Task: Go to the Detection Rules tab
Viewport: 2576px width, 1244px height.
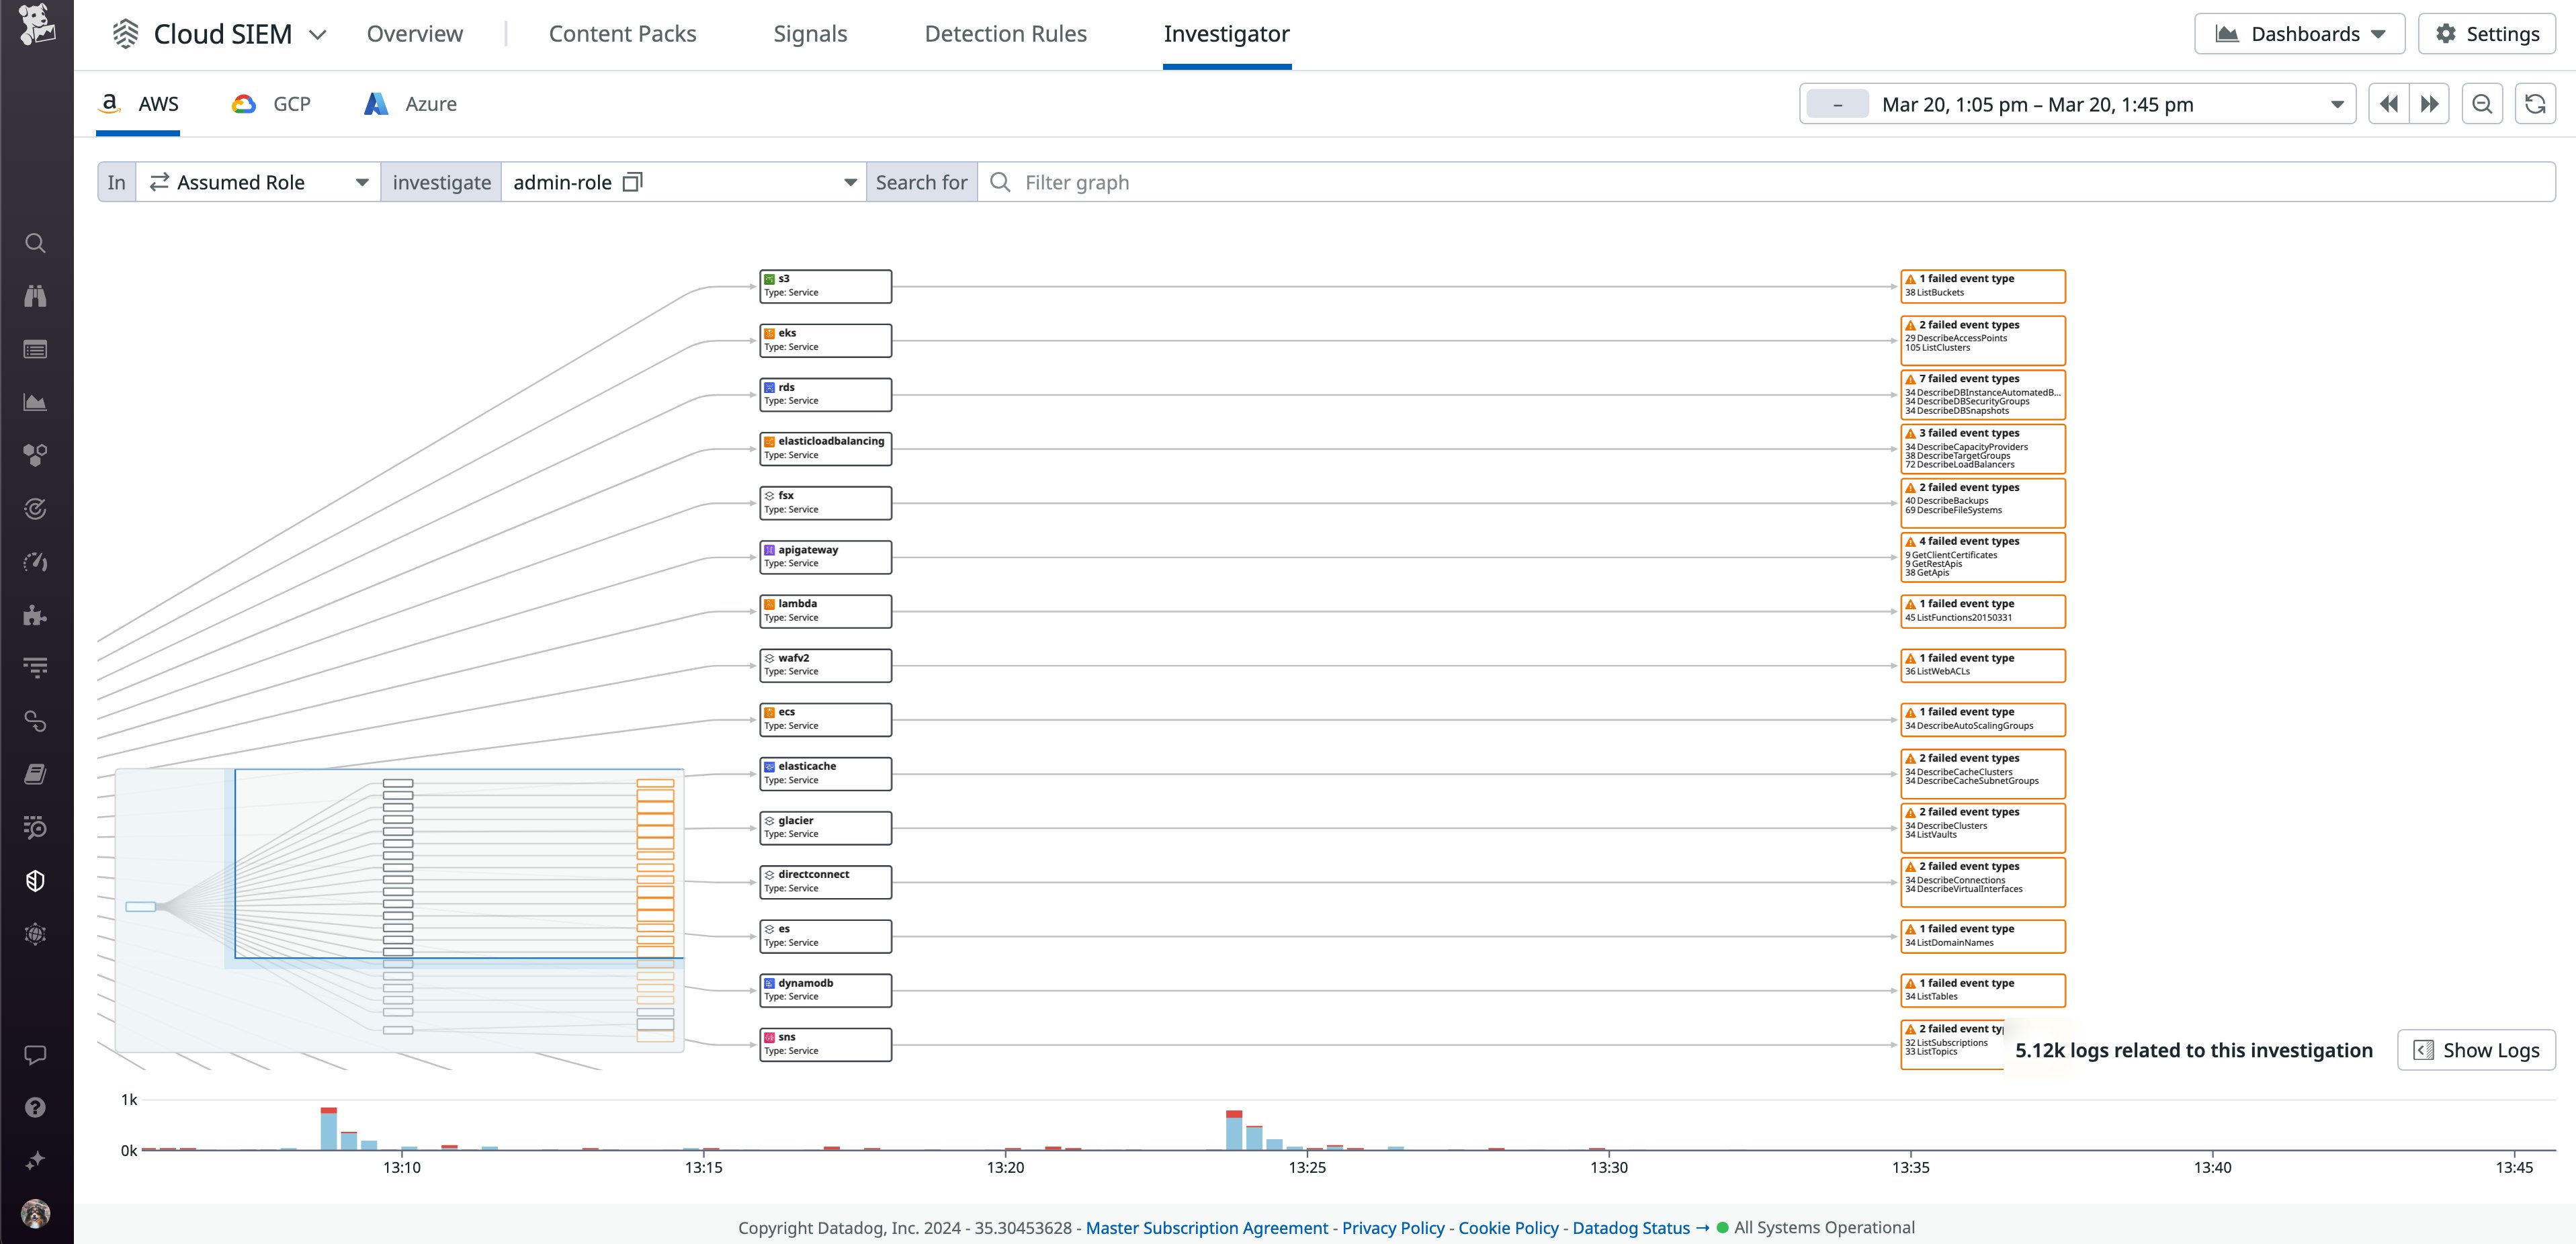Action: click(x=1005, y=34)
